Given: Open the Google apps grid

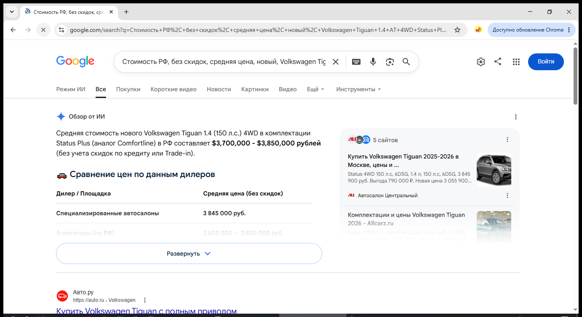Looking at the screenshot, I should coord(516,62).
